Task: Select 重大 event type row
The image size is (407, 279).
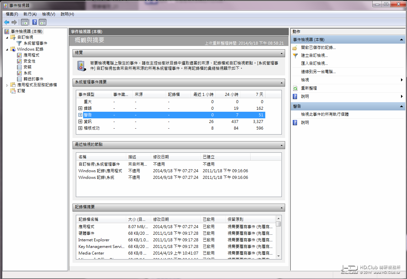Action: [x=171, y=102]
